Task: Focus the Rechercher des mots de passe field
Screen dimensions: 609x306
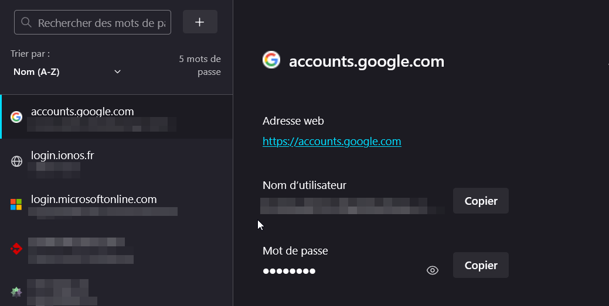Action: [x=101, y=23]
